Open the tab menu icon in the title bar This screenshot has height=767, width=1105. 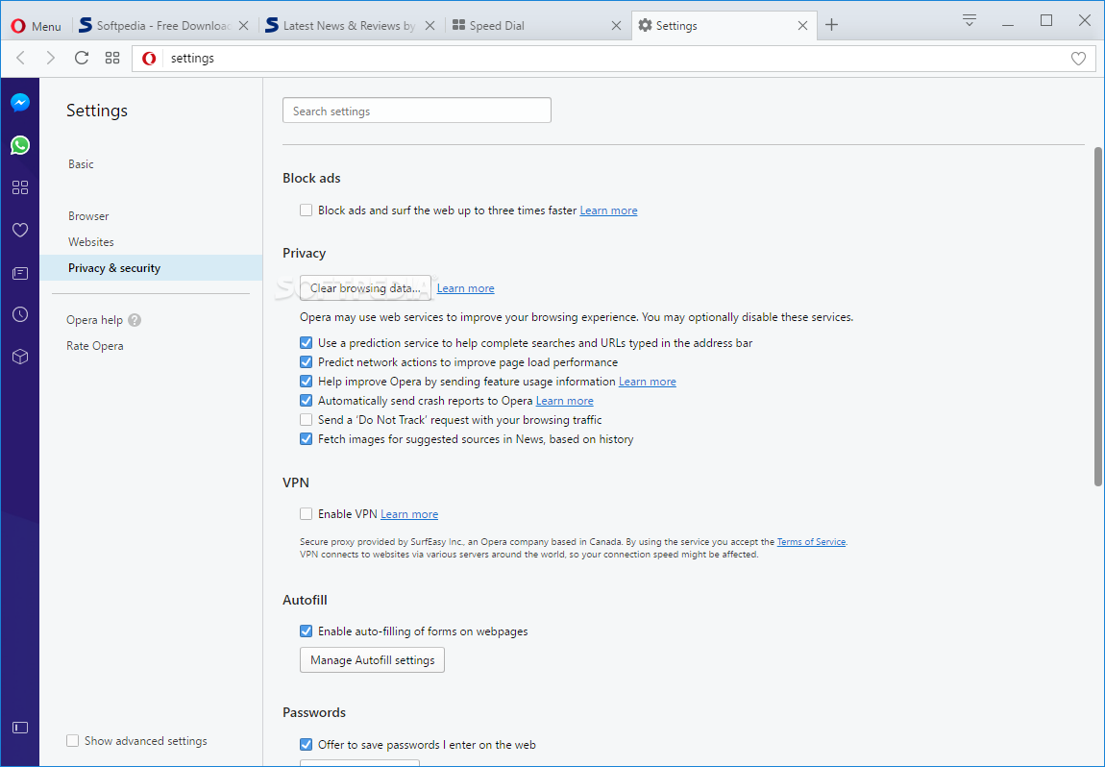click(969, 21)
